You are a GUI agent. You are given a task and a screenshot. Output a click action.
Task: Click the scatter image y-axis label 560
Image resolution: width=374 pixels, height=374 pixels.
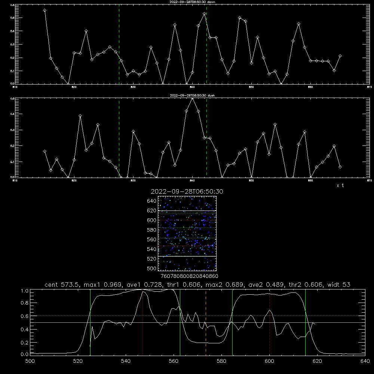[x=152, y=239]
